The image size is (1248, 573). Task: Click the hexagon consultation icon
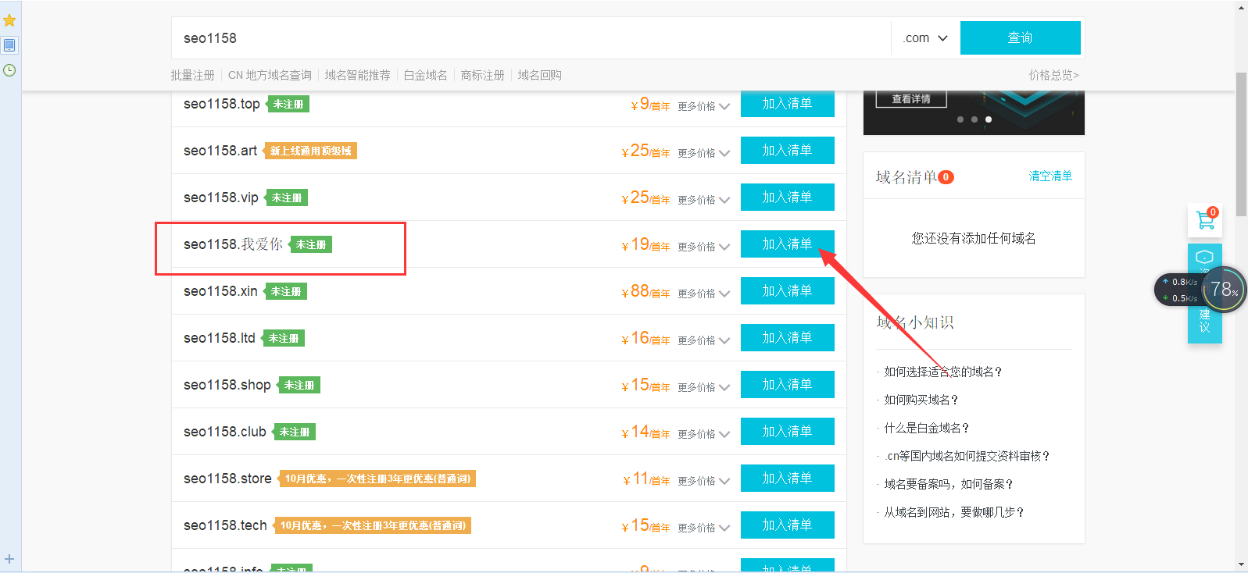pos(1204,257)
